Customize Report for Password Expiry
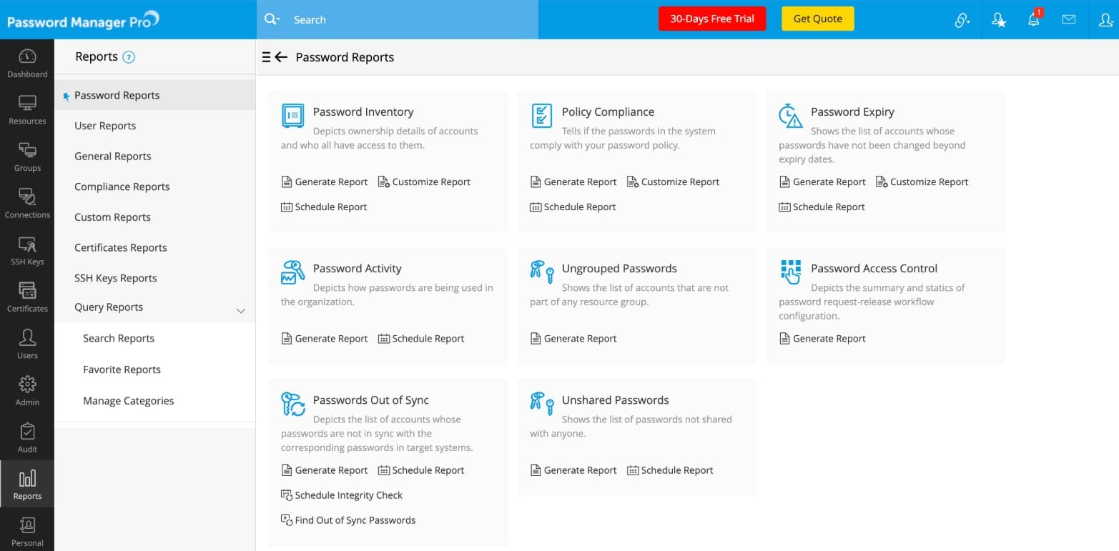Screen dimensions: 1119x551 tap(922, 182)
